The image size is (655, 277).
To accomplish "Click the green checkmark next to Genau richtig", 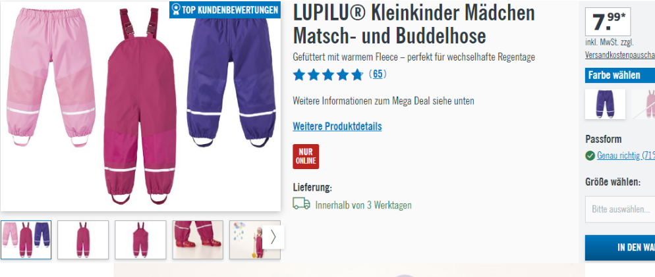I will pyautogui.click(x=590, y=155).
